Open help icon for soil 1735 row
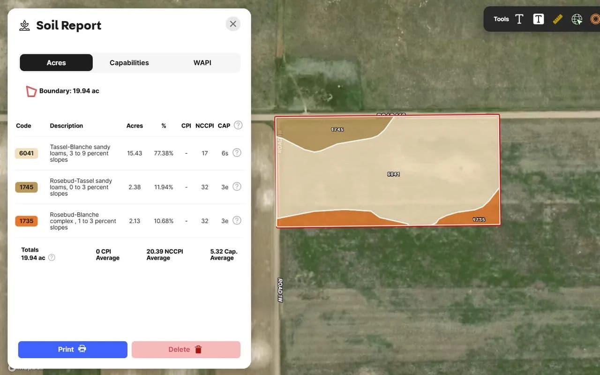Image resolution: width=600 pixels, height=375 pixels. point(237,220)
